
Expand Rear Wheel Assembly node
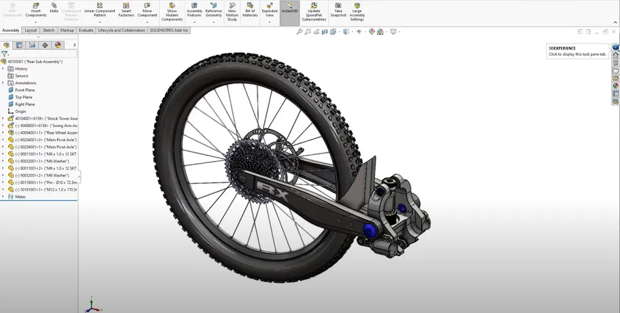click(x=3, y=133)
